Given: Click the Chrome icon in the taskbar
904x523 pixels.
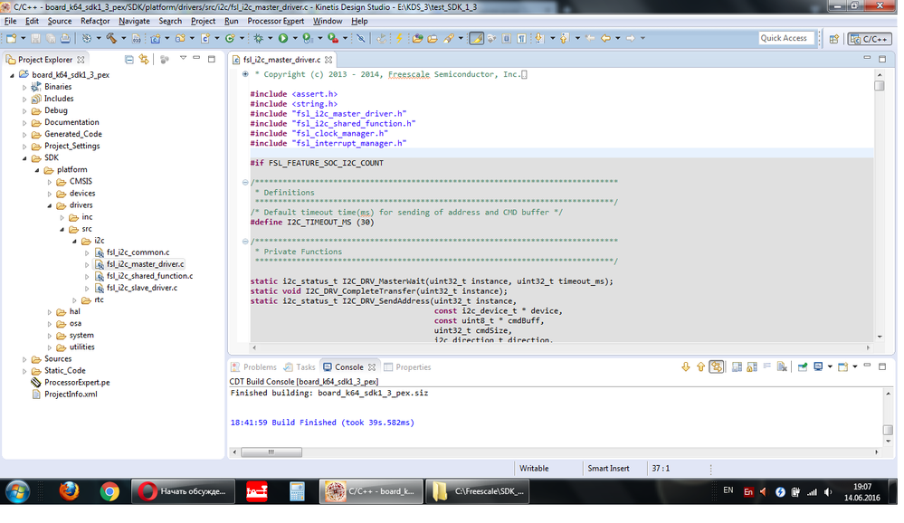Looking at the screenshot, I should pos(109,491).
